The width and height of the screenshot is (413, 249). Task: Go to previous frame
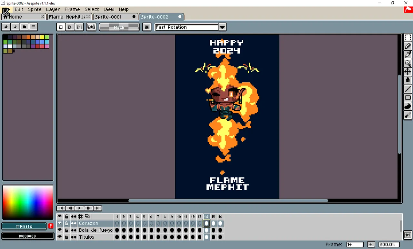[70, 208]
